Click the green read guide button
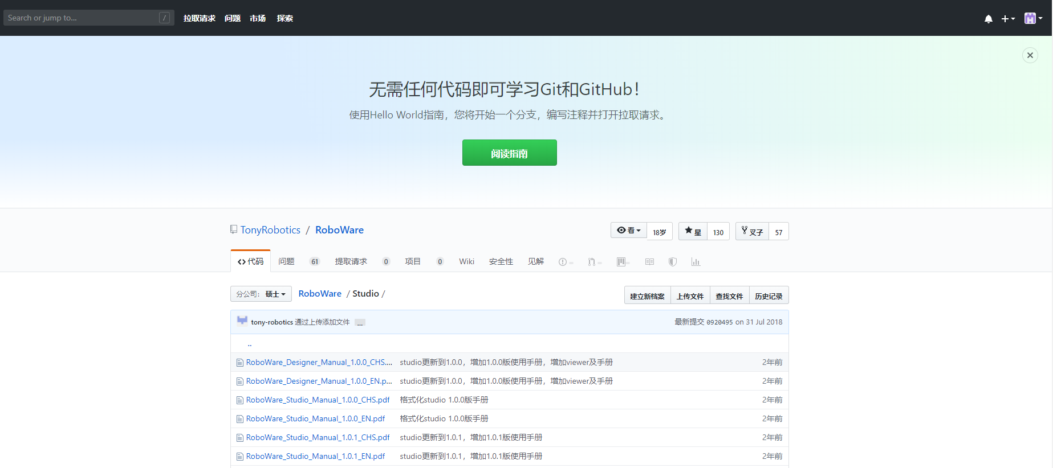This screenshot has height=468, width=1053. [x=510, y=153]
